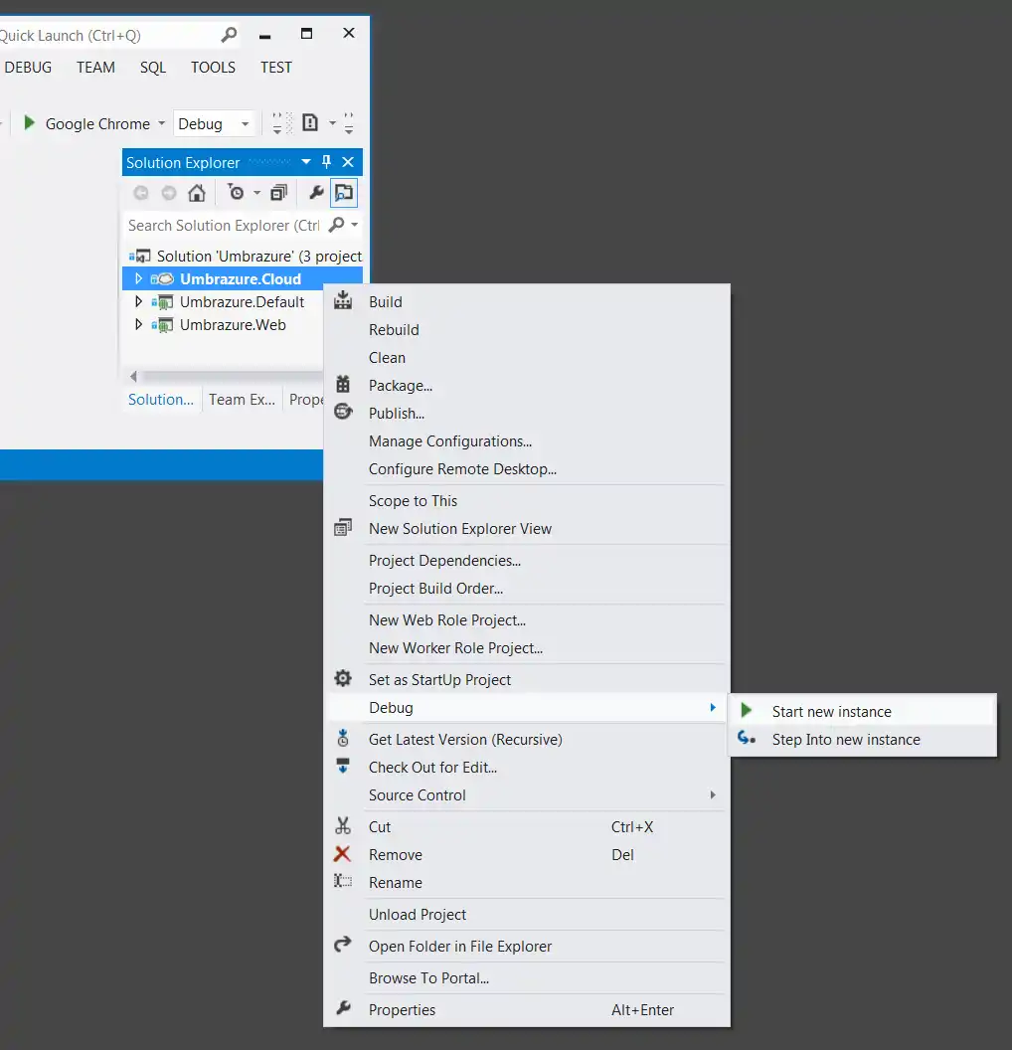This screenshot has width=1012, height=1050.
Task: Click the Cut scissors icon
Action: [343, 825]
